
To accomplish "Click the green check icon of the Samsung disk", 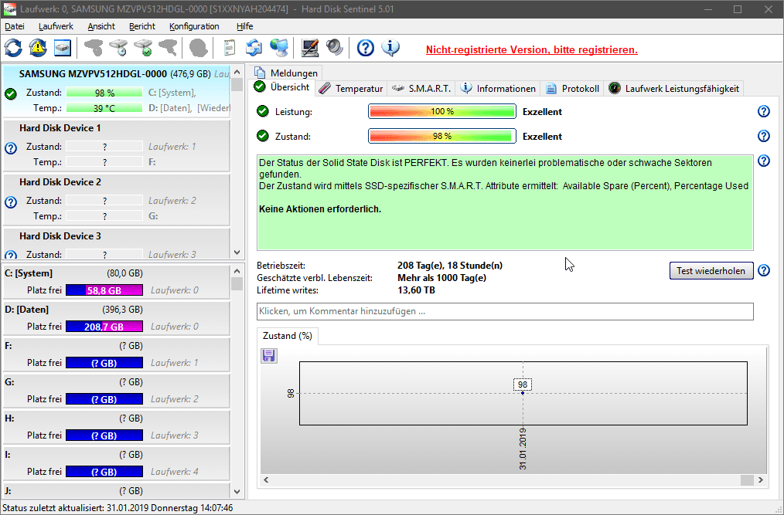I will (x=11, y=94).
